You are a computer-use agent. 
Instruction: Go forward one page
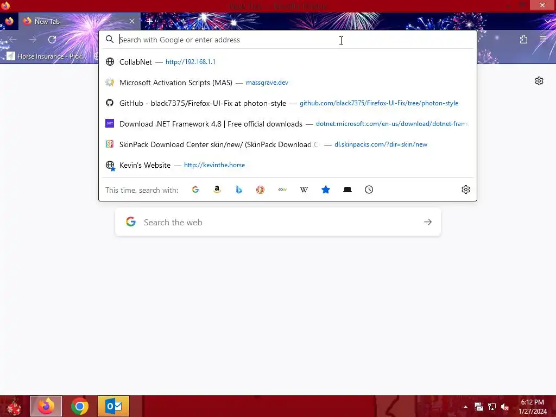click(33, 39)
